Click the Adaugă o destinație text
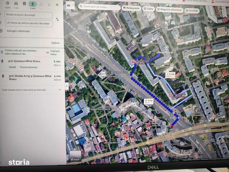This screenshot has width=229, height=172. [18, 31]
